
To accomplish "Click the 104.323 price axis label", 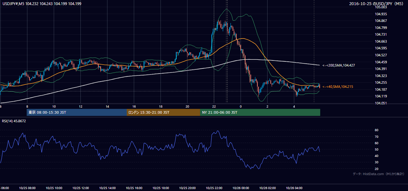I will [382, 76].
